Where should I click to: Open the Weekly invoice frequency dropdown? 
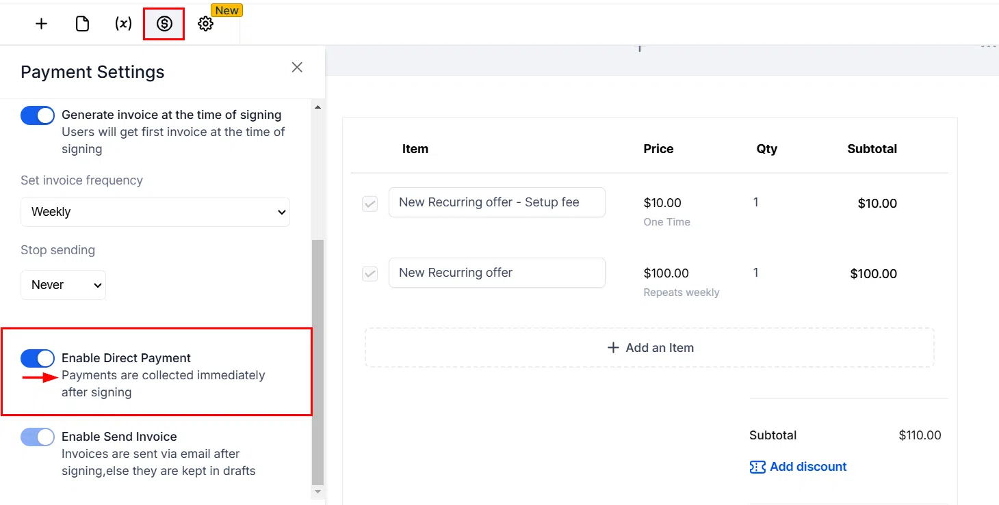(155, 212)
